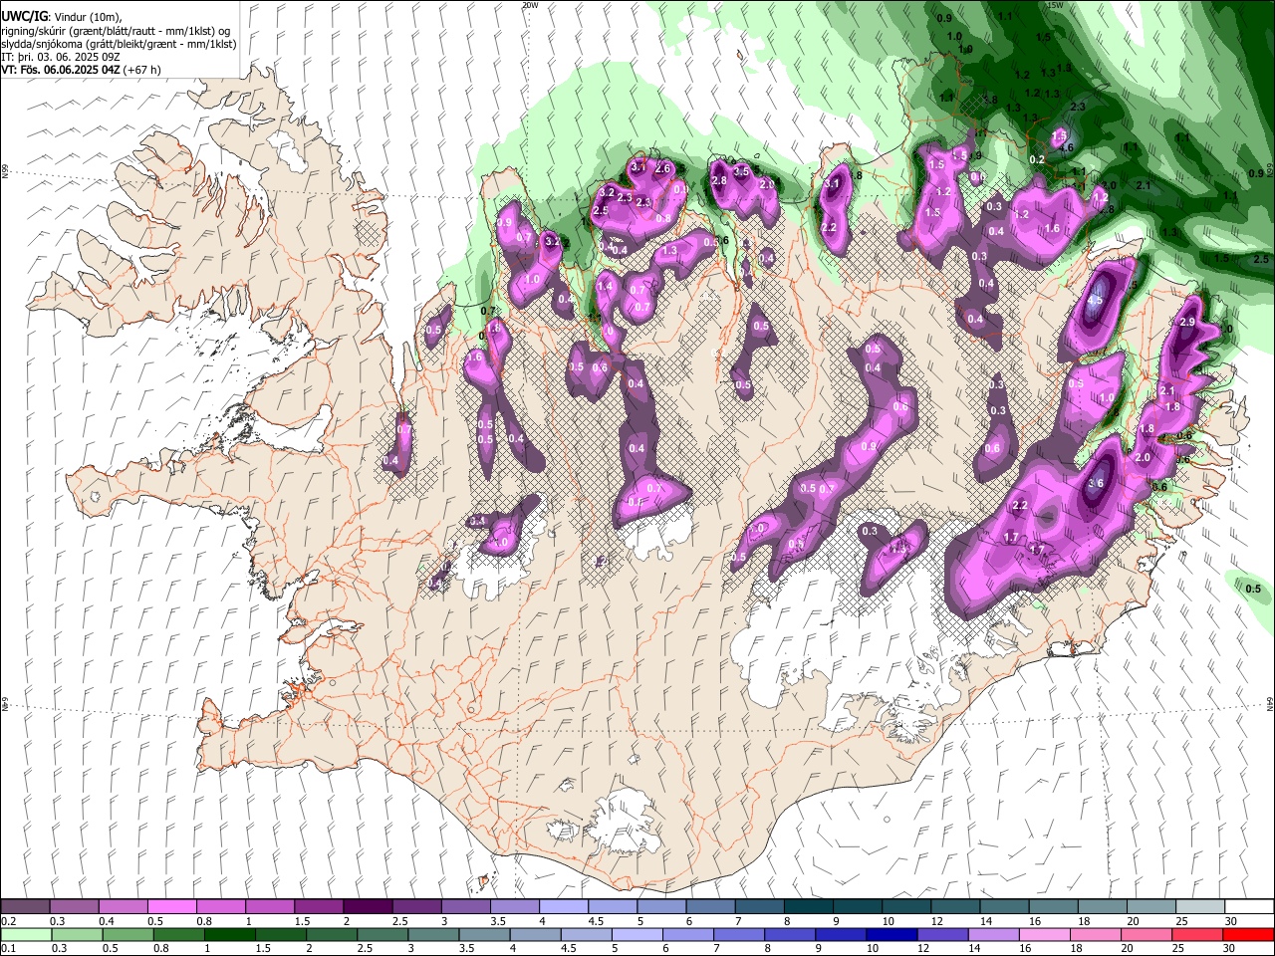Select the darkest purple snow swatch starting at 2
1275x956 pixels.
[368, 907]
